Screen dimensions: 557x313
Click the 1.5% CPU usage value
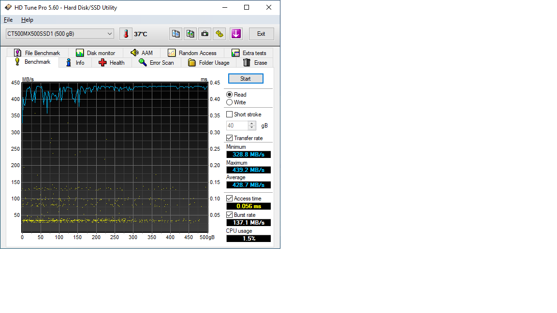click(x=249, y=239)
